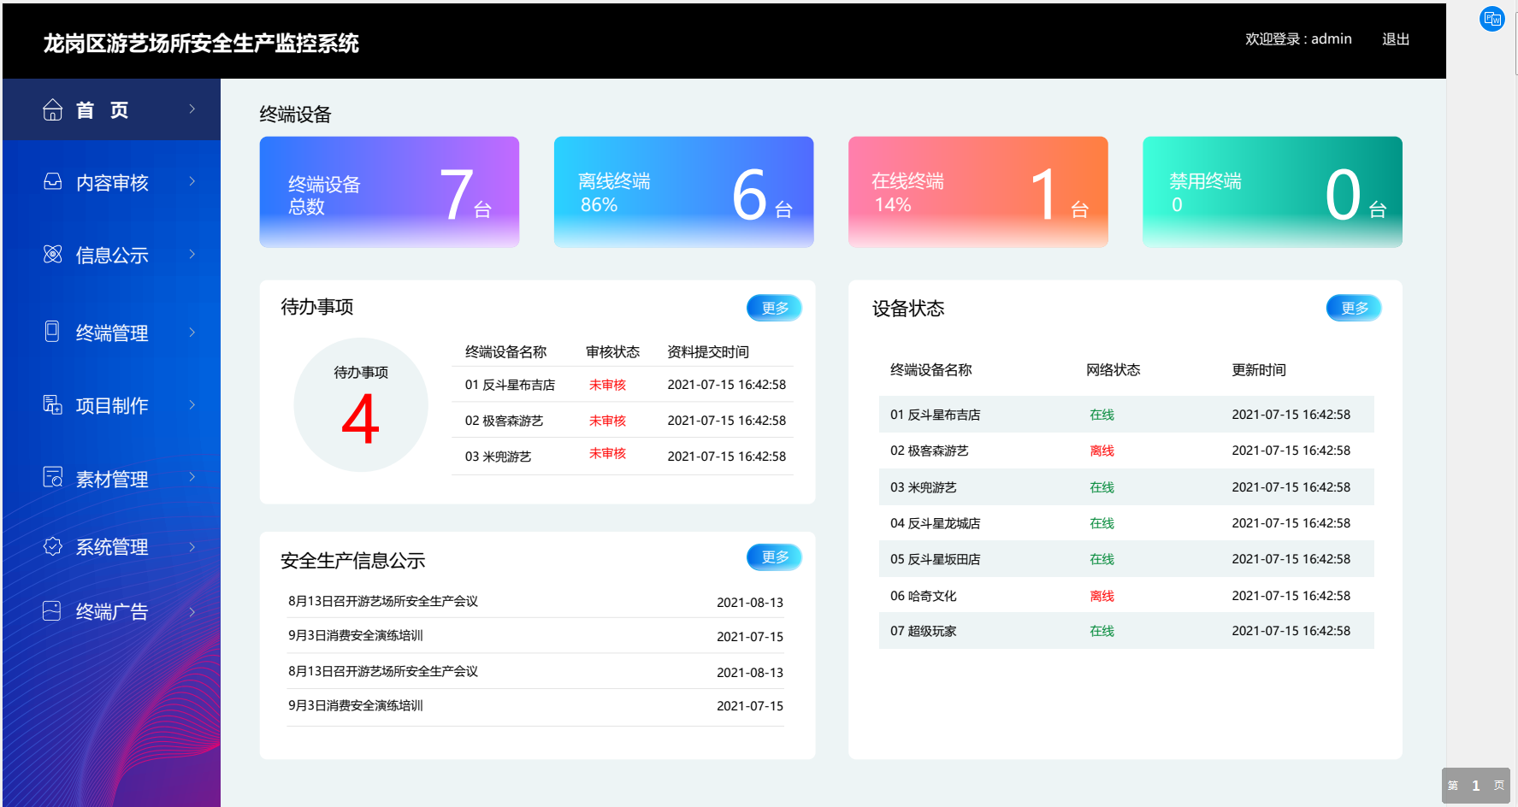This screenshot has width=1518, height=807.
Task: Click the badge icon beside 系统管理
Action: (53, 546)
